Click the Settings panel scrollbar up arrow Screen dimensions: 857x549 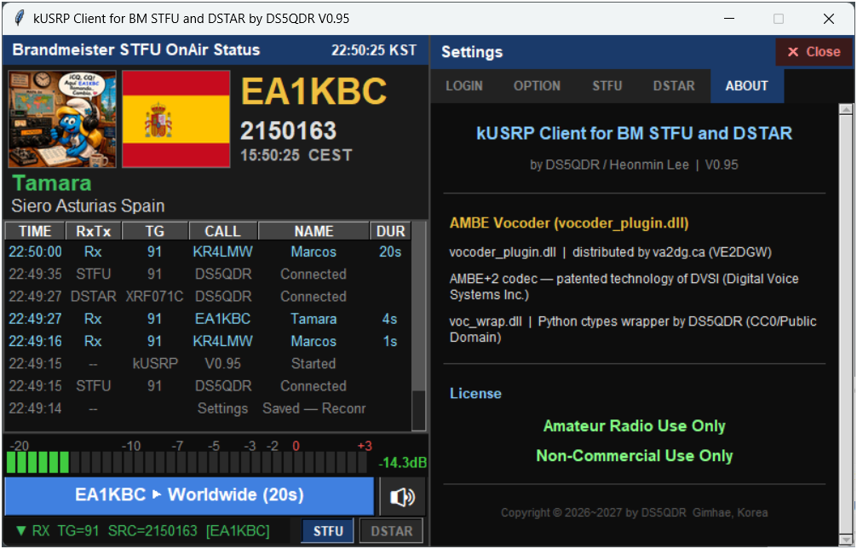pyautogui.click(x=846, y=110)
